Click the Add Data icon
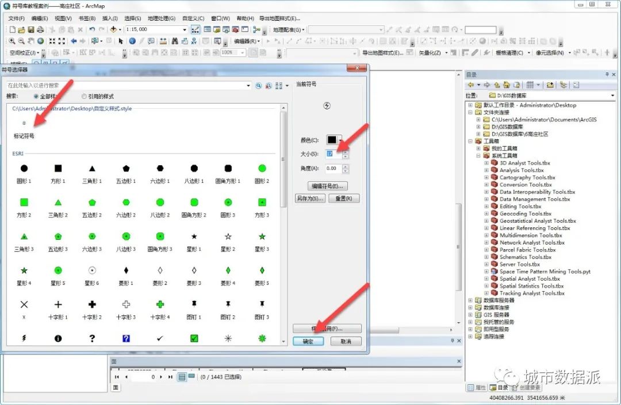 [113, 29]
